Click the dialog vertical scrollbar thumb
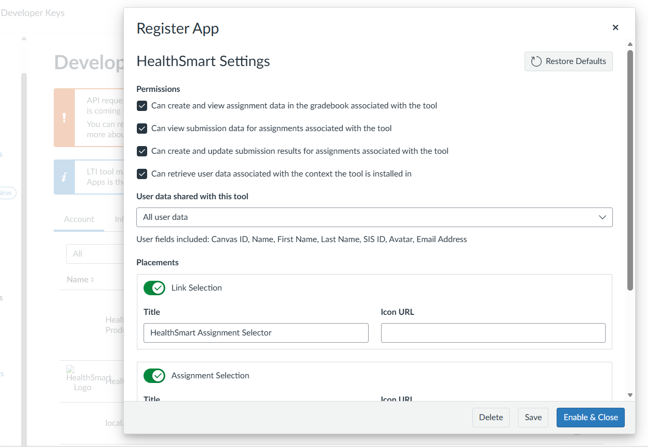 (630, 170)
